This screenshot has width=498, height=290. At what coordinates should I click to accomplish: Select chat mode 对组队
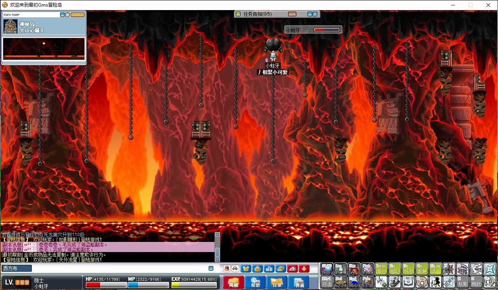pyautogui.click(x=395, y=269)
